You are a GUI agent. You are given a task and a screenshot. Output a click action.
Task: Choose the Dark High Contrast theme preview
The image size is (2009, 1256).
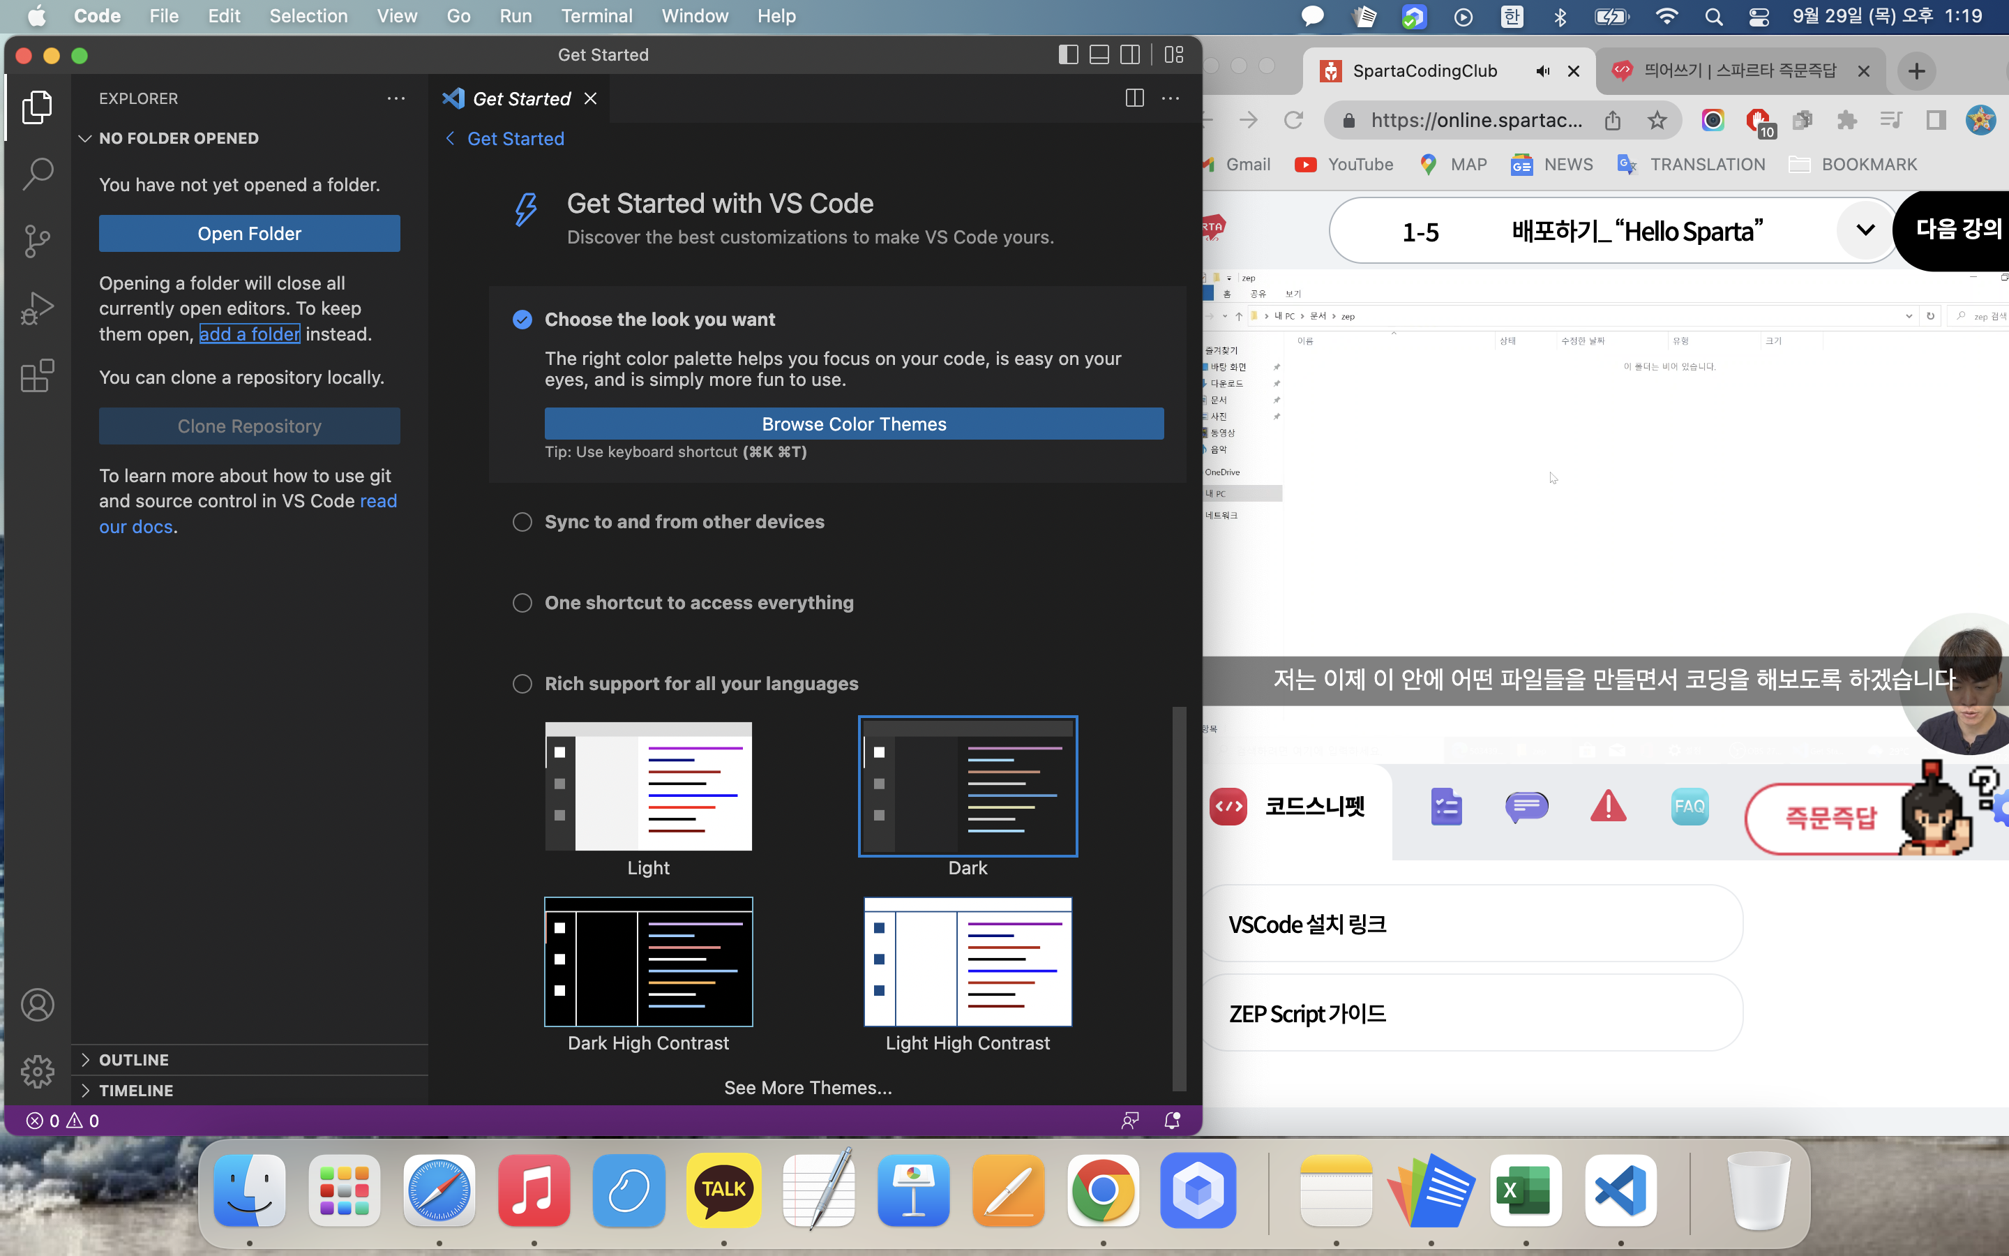[648, 962]
